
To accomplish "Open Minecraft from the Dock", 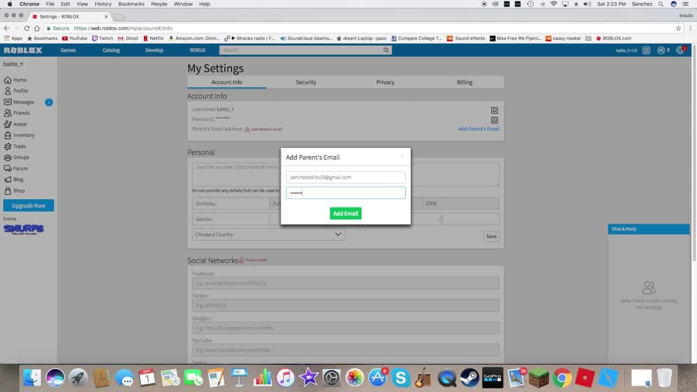I will pos(540,377).
